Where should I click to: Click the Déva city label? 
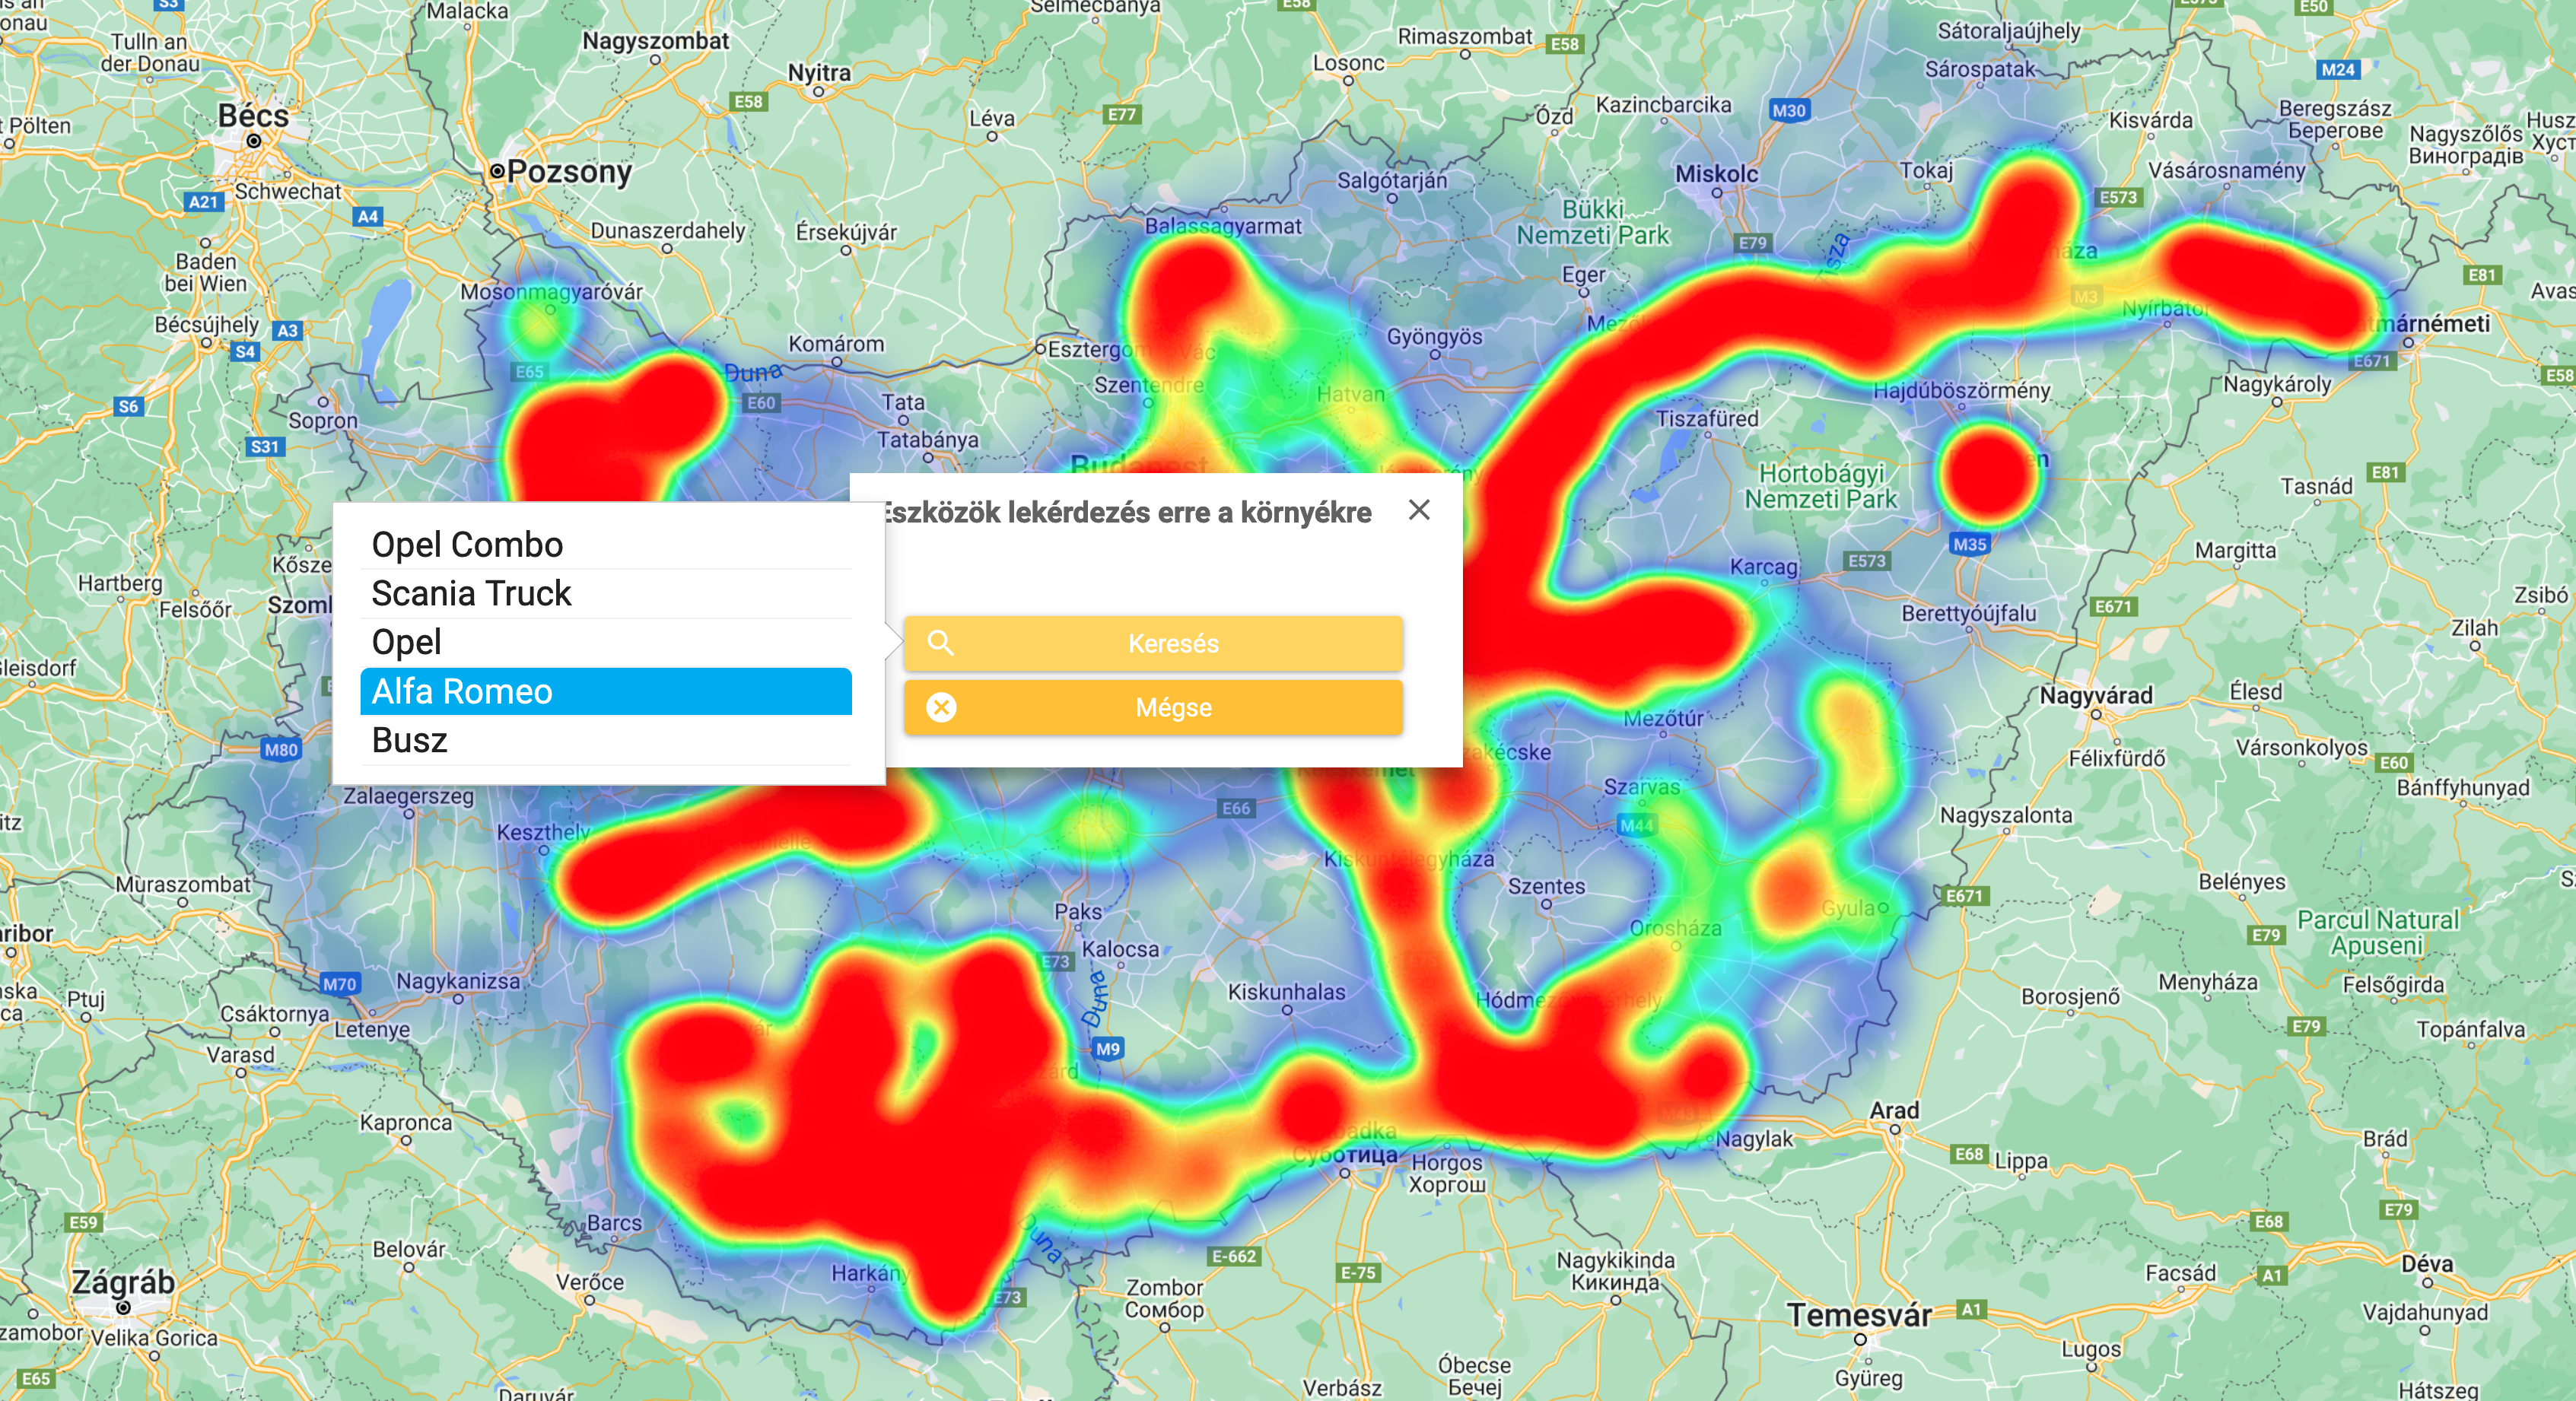pos(2427,1264)
